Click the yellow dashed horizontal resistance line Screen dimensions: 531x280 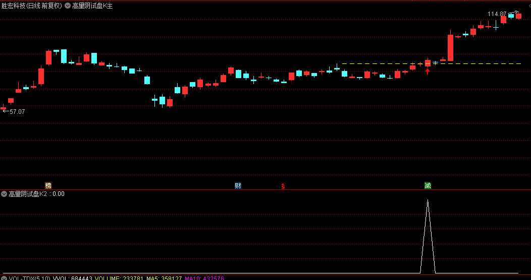432,63
